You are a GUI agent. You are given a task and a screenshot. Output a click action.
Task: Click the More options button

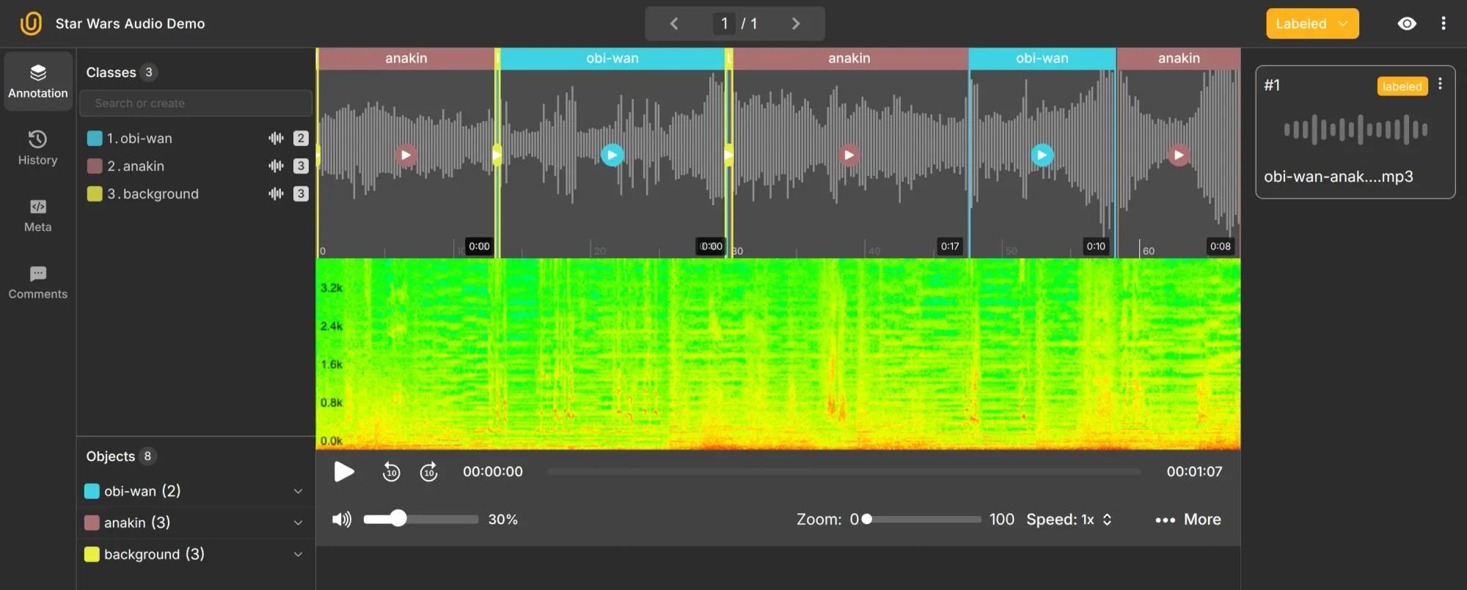pyautogui.click(x=1188, y=520)
